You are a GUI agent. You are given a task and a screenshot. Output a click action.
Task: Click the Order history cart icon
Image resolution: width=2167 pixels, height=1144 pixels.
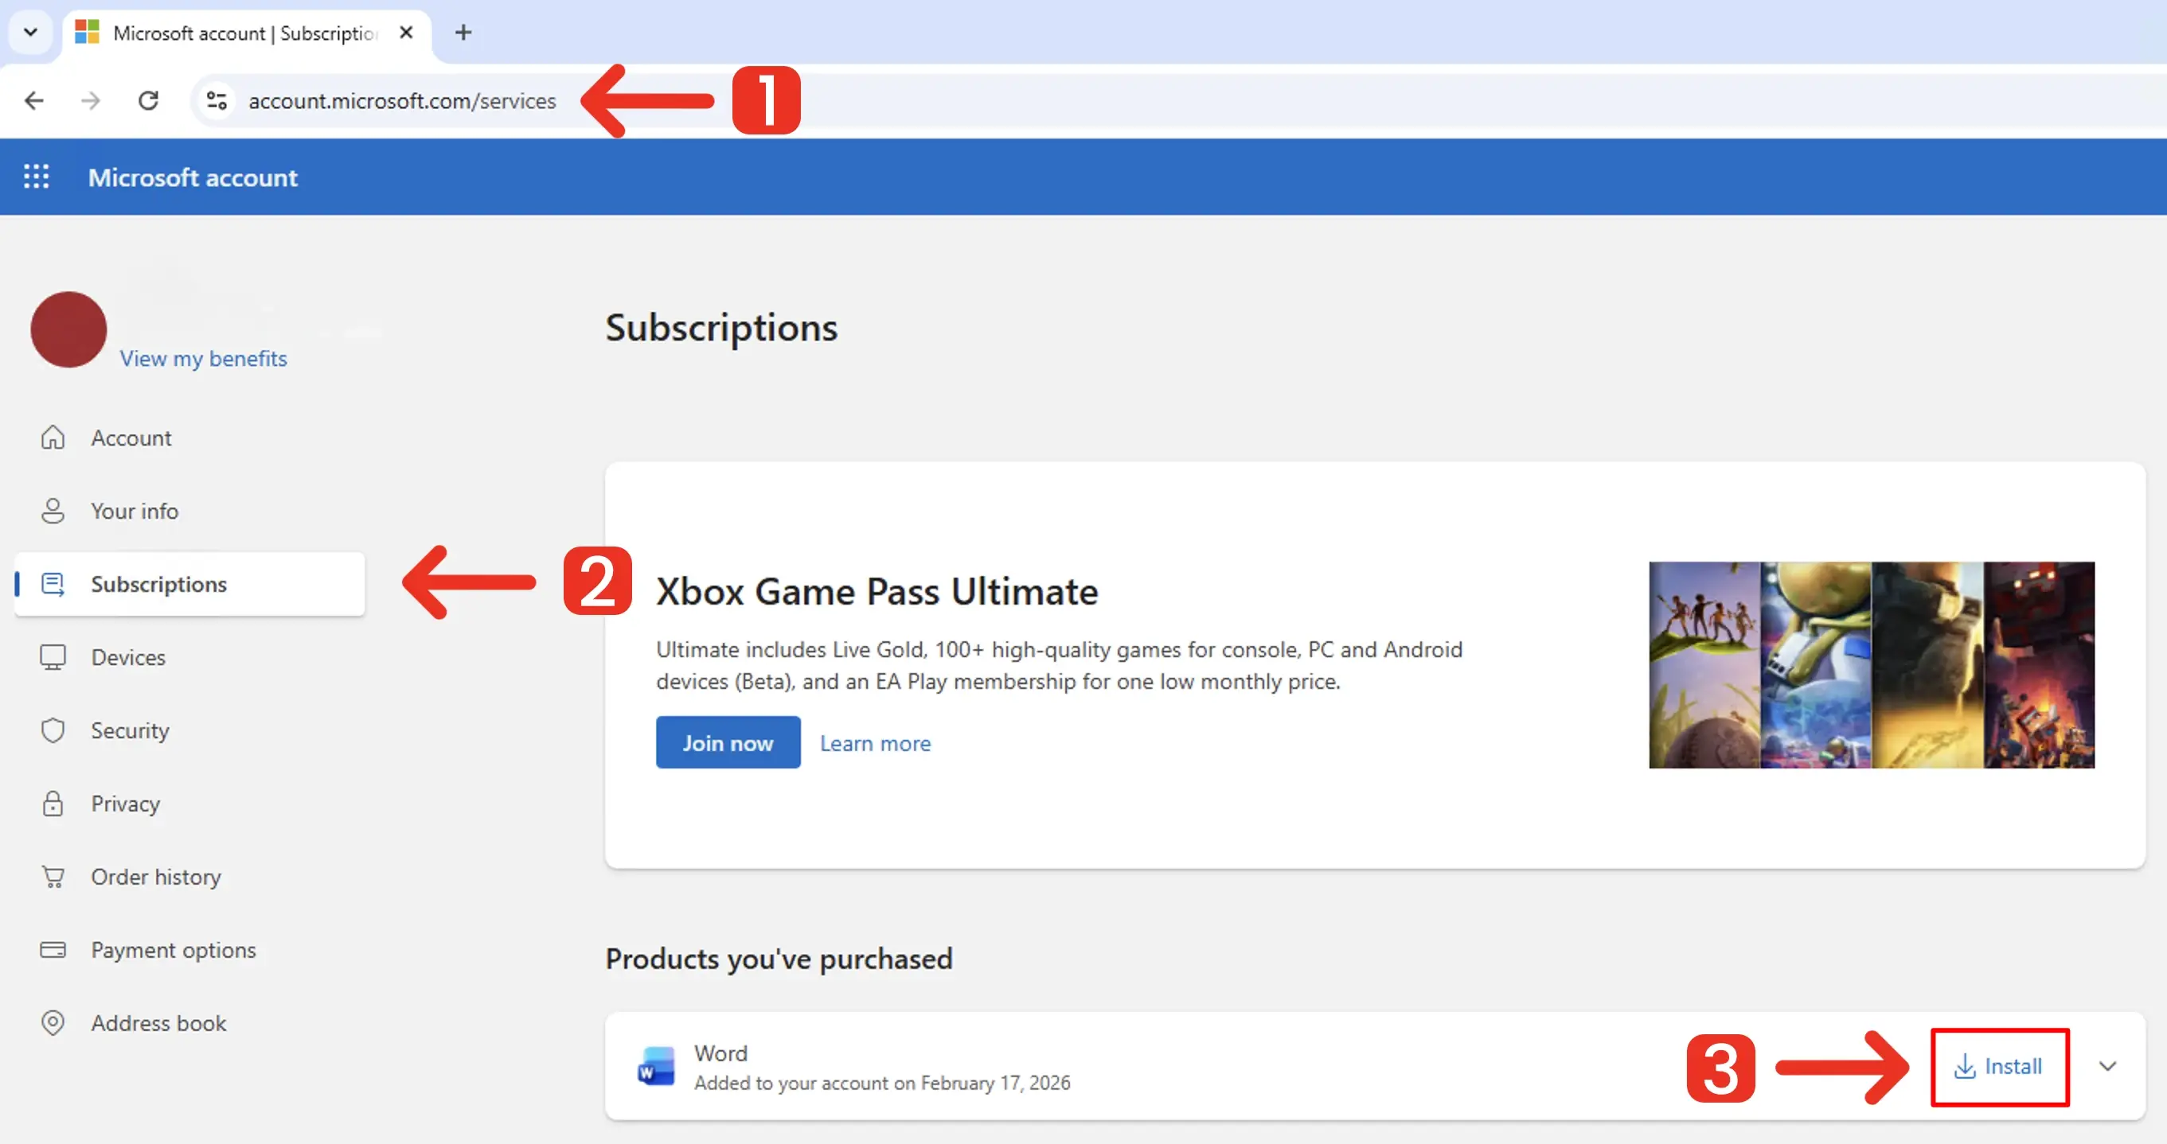pyautogui.click(x=53, y=876)
